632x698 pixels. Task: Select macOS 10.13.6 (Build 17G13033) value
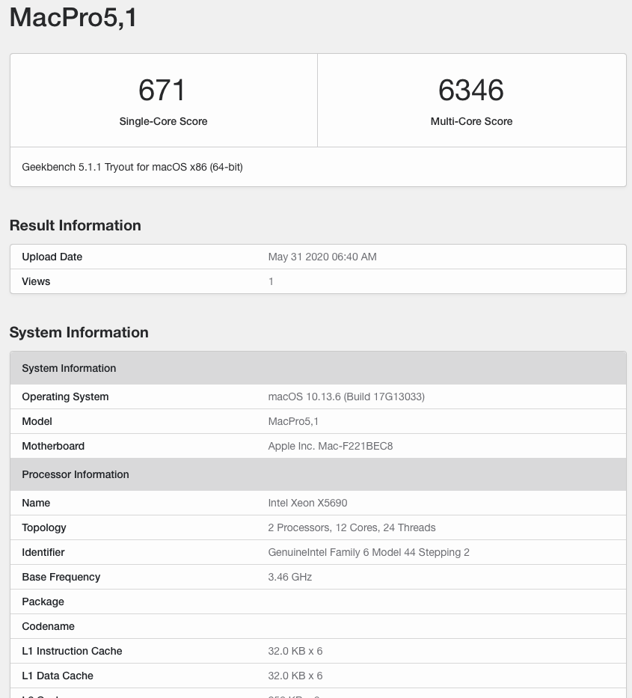pyautogui.click(x=346, y=397)
